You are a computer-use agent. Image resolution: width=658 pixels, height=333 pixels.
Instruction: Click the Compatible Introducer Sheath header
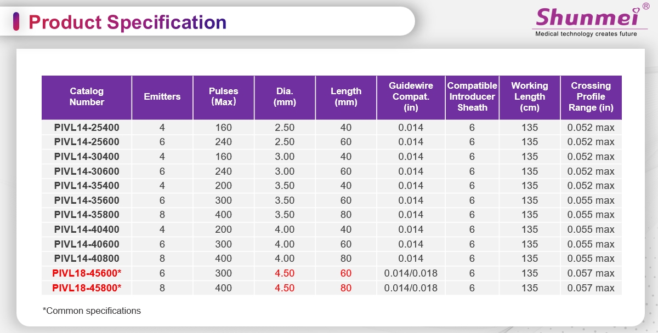pyautogui.click(x=472, y=97)
